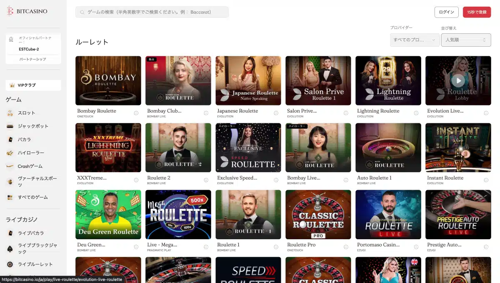The height and width of the screenshot is (283, 500).
Task: Click the Bitcasino logo
Action: click(27, 11)
